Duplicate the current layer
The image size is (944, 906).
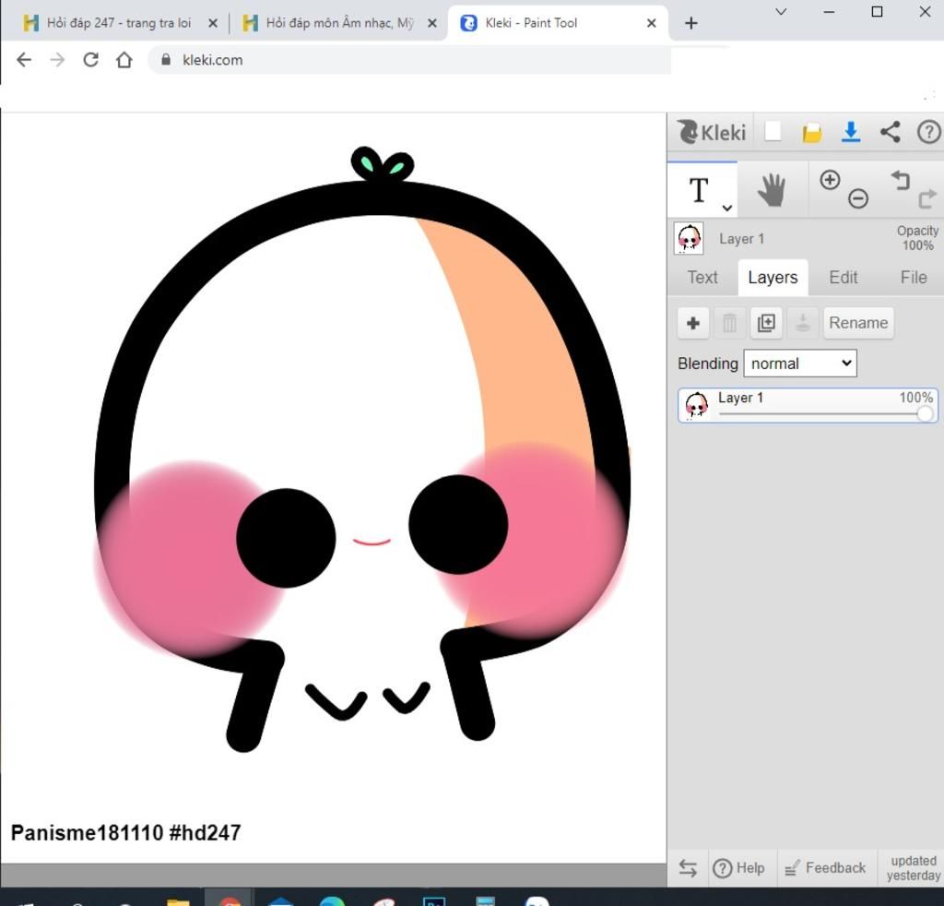(x=766, y=323)
